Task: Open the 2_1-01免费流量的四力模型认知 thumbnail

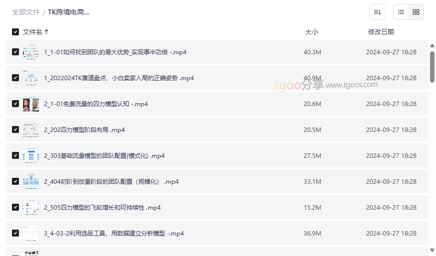Action: point(31,104)
